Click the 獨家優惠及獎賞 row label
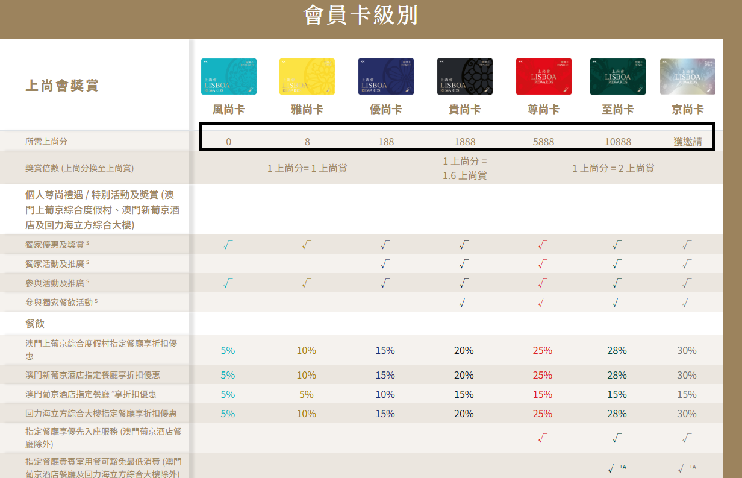This screenshot has width=742, height=478. [x=57, y=244]
